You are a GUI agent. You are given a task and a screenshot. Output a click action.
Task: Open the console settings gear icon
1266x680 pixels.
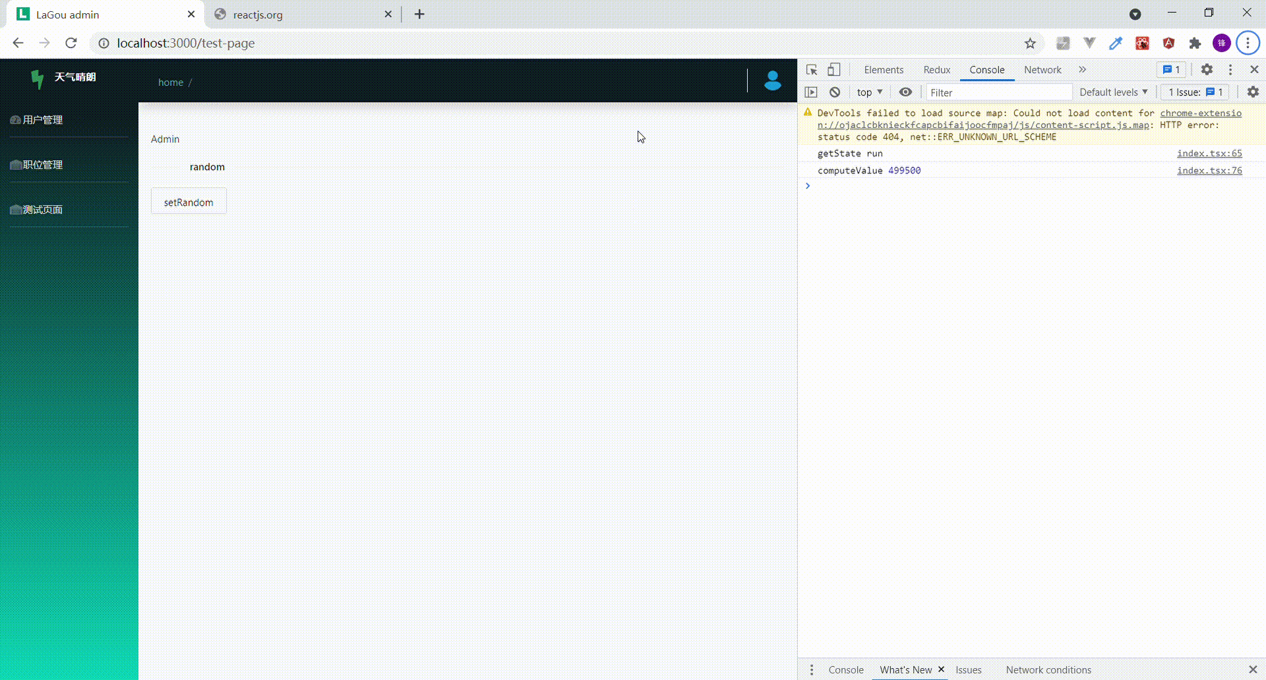click(1253, 92)
